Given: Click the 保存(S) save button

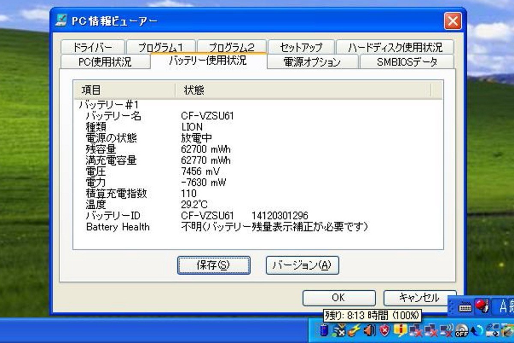Looking at the screenshot, I should click(213, 265).
